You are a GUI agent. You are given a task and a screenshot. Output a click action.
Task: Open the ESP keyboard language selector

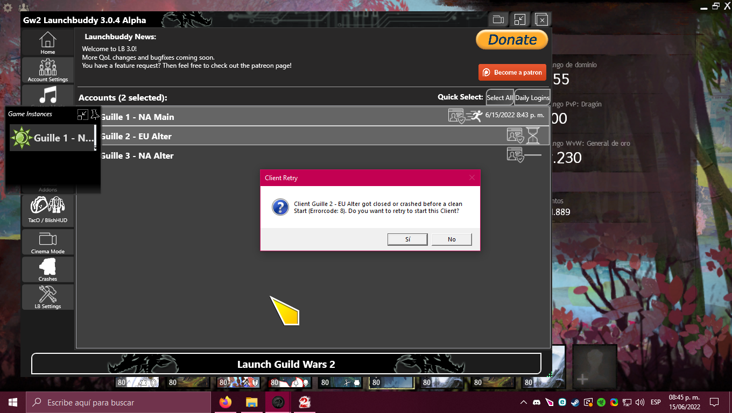click(x=656, y=402)
